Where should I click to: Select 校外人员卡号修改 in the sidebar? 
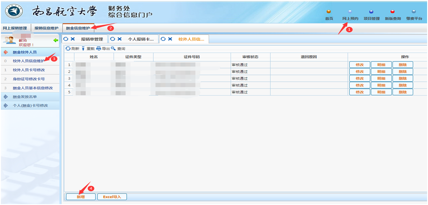pyautogui.click(x=29, y=70)
